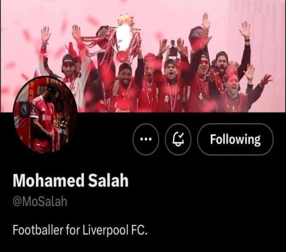This screenshot has height=252, width=286.
Task: Select the Mohamed Salah display name
Action: coord(70,180)
